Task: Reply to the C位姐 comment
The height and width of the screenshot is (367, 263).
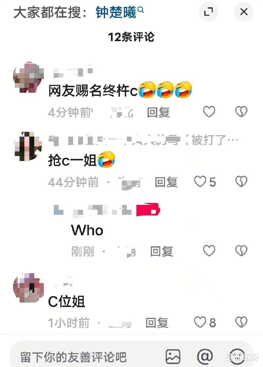Action: click(157, 323)
